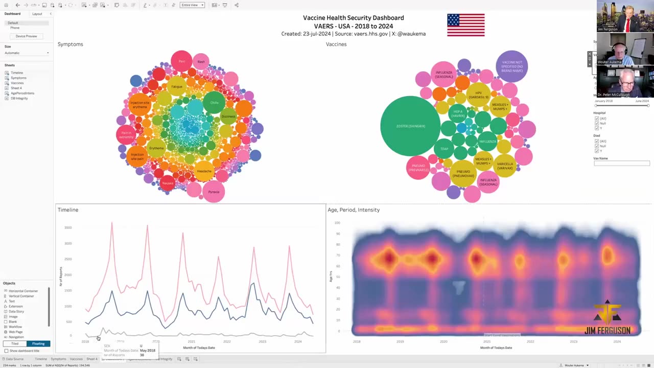The height and width of the screenshot is (368, 654).
Task: Open the Pause Auto Updates dropdown arrow
Action: [x=65, y=6]
